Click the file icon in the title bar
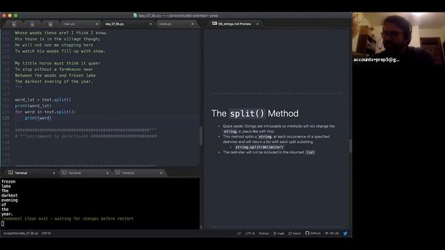 [136, 15]
